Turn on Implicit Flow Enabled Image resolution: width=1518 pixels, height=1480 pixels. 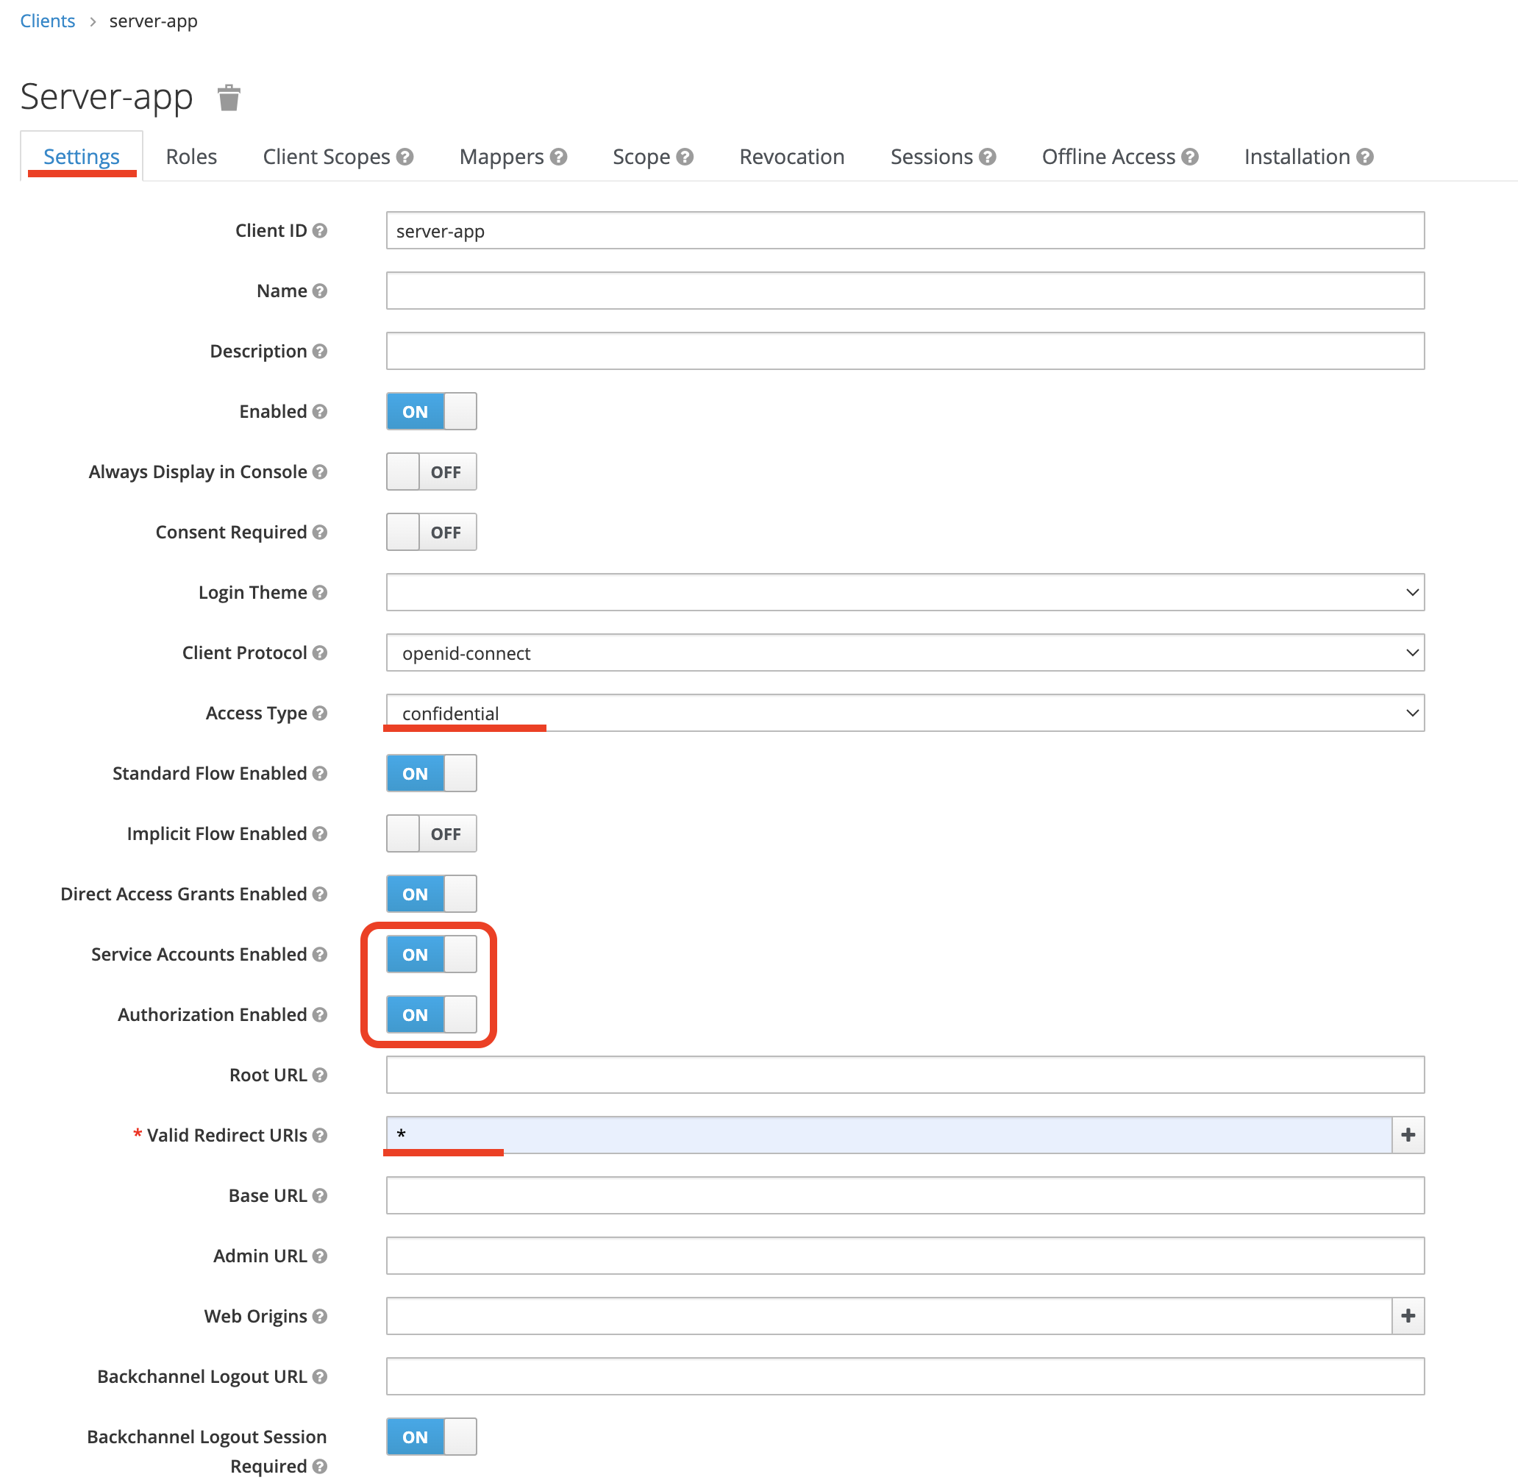[x=430, y=834]
